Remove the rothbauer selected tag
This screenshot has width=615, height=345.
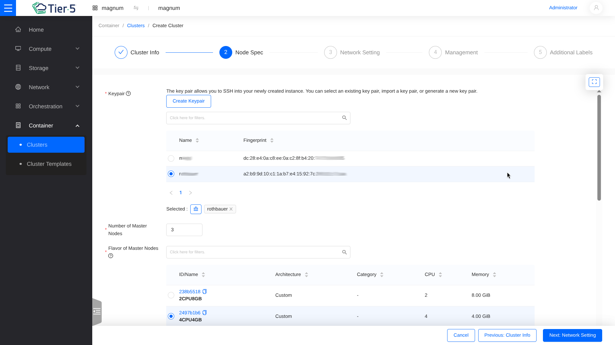(231, 209)
